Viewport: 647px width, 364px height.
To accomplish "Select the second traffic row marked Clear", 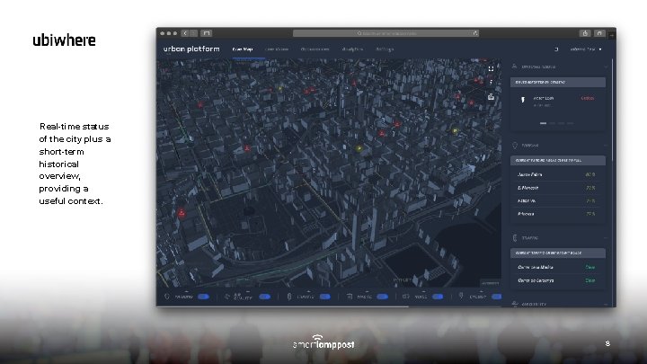I will tap(557, 280).
